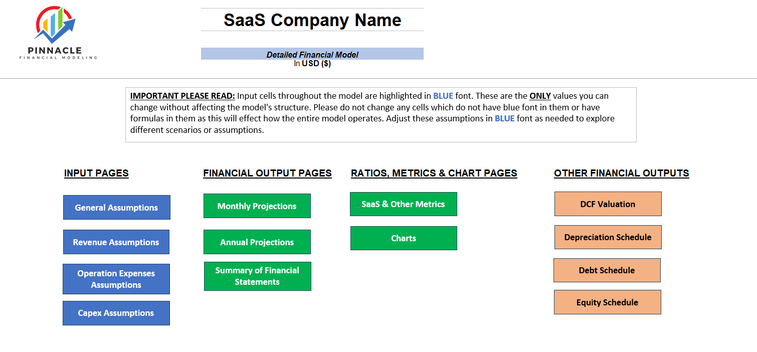Screen dimensions: 757x352
Task: Open the DCF Valuation page
Action: pos(608,204)
